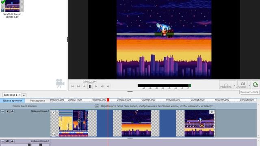The image size is (260, 146).
Task: Mute Аудио дорожка 1 speaker icon
Action: (x=7, y=141)
